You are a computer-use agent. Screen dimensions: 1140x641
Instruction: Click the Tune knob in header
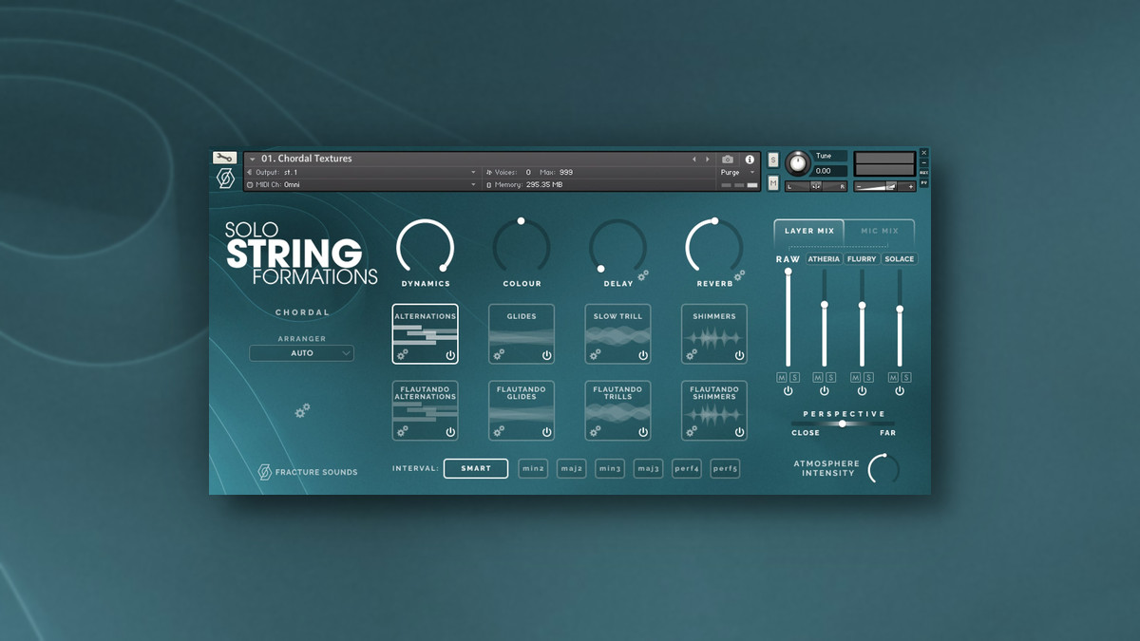[x=798, y=163]
